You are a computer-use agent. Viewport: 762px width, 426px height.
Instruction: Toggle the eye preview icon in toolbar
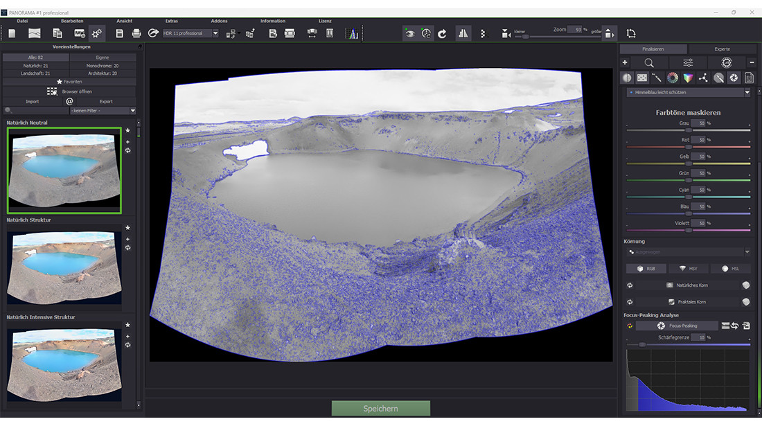point(410,33)
